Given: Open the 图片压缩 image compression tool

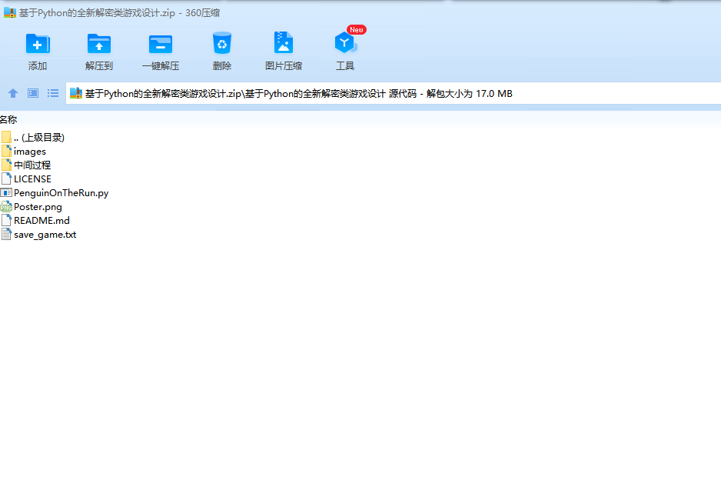Looking at the screenshot, I should point(283,43).
